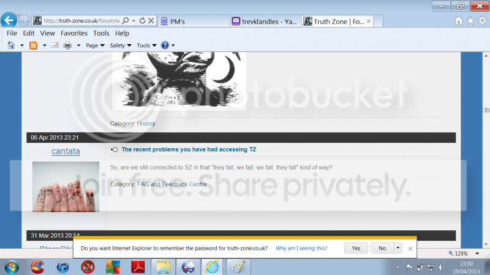Screen dimensions: 490x275
Task: Click the volume speaker tray icon
Action: point(441,268)
